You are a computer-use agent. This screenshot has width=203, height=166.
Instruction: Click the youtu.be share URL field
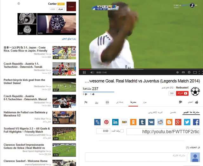(163, 132)
